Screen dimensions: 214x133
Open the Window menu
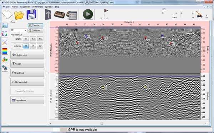tap(49, 7)
